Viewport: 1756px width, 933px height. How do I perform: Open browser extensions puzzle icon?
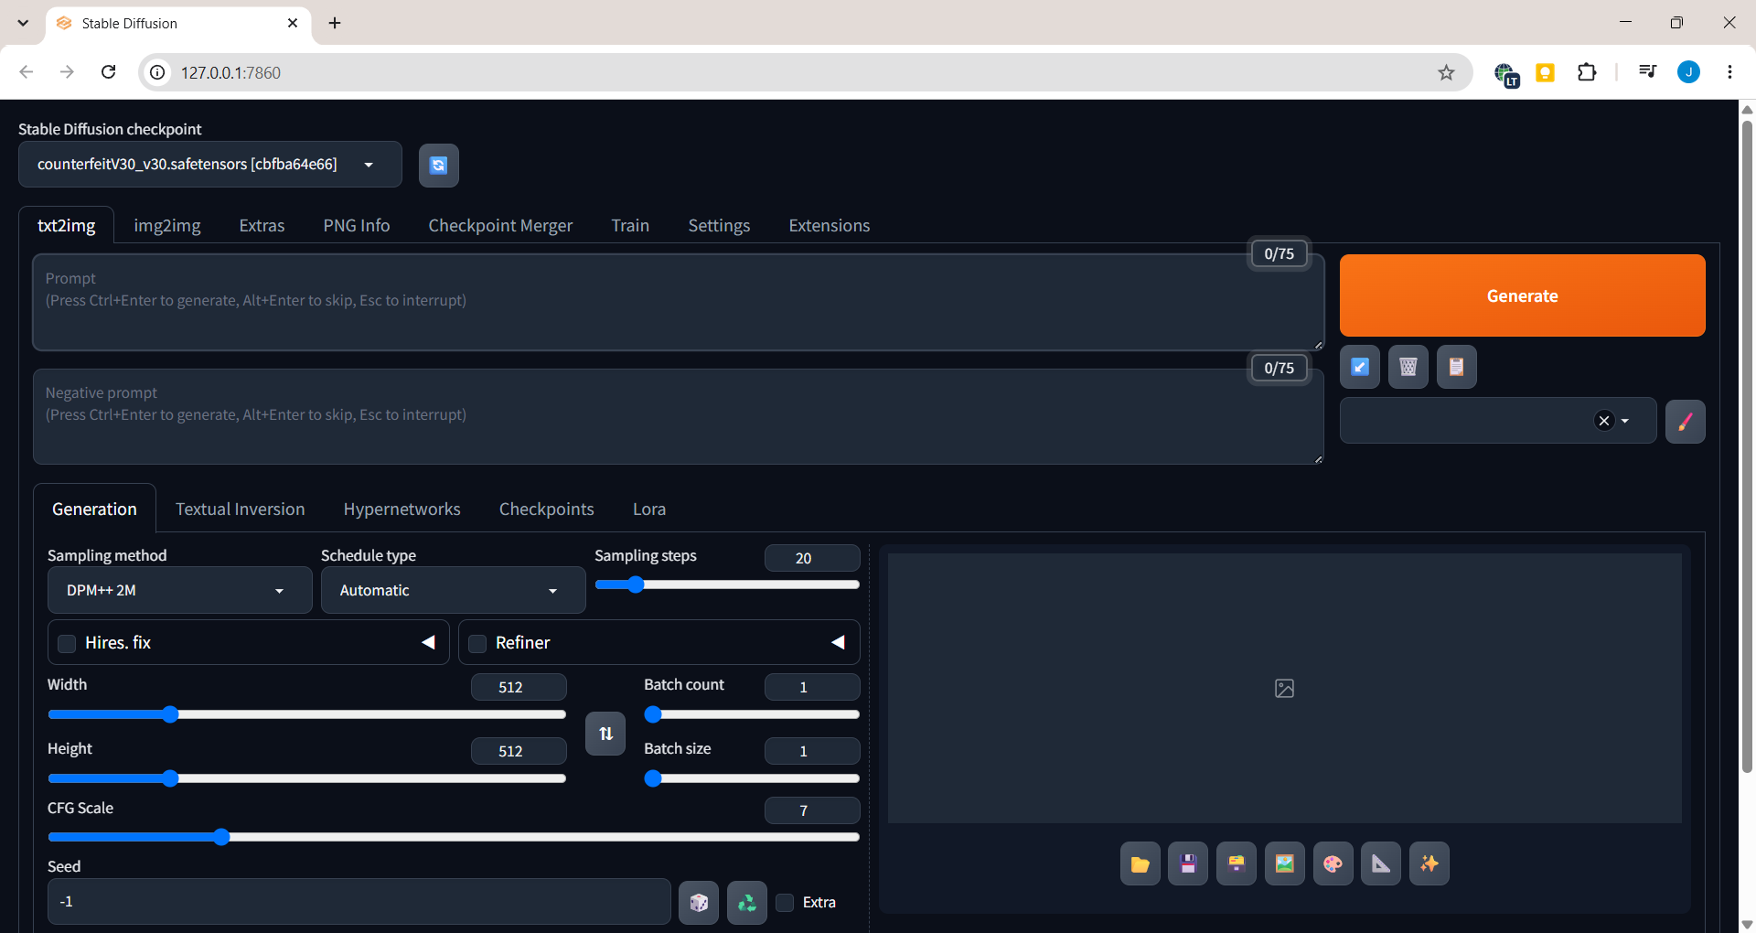[x=1588, y=72]
